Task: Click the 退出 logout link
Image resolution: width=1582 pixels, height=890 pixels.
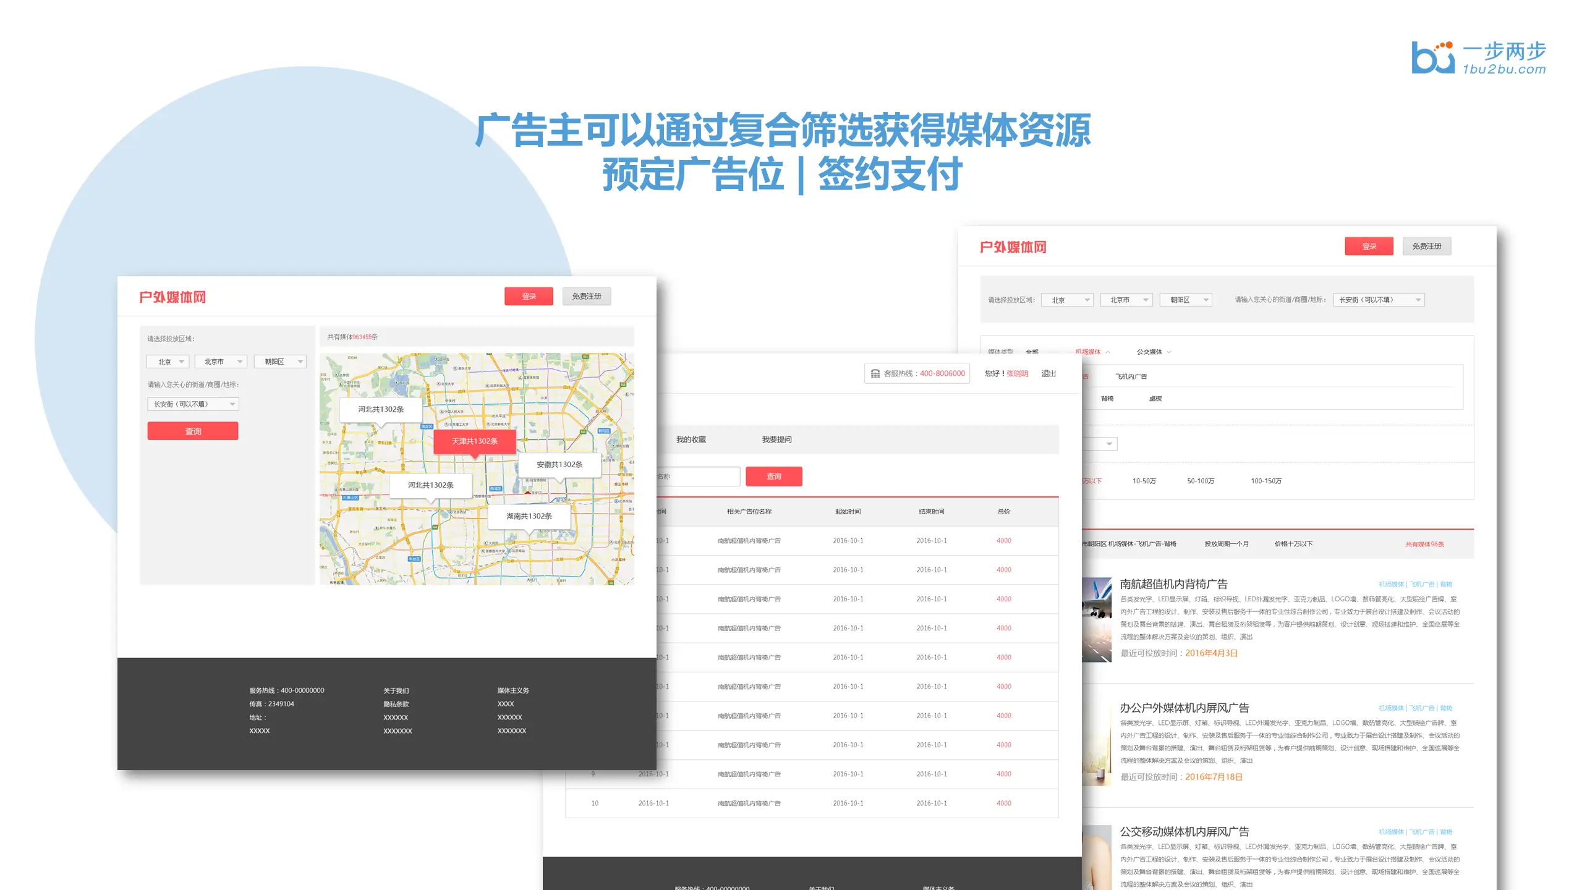Action: [x=1048, y=373]
